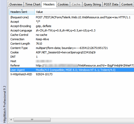Select the Content-Type header row
Viewport: 134px width, 124px height.
(x=72, y=48)
